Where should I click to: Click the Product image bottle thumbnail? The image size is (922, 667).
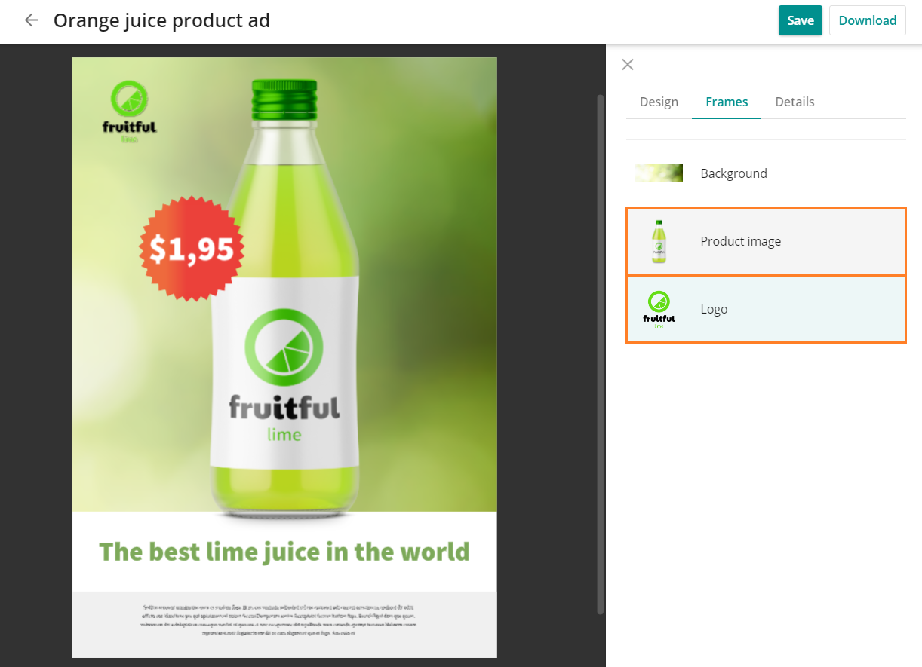659,242
